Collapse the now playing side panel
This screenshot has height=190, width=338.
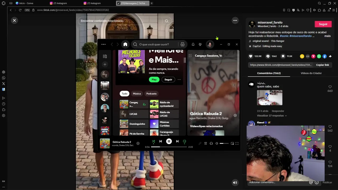190,56
